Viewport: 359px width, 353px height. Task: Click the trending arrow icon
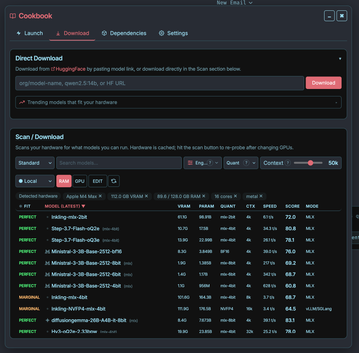click(22, 102)
